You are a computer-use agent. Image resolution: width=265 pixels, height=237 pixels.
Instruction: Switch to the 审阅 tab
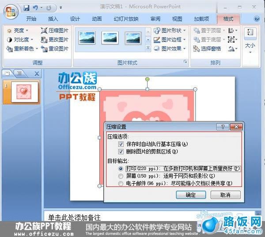pyautogui.click(x=155, y=19)
